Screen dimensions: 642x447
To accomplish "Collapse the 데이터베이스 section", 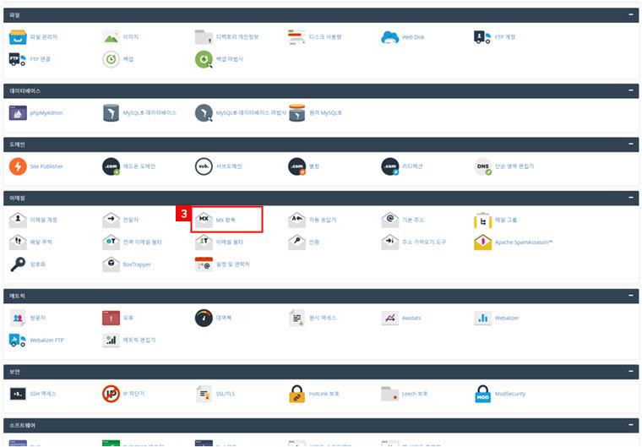I will pyautogui.click(x=630, y=90).
